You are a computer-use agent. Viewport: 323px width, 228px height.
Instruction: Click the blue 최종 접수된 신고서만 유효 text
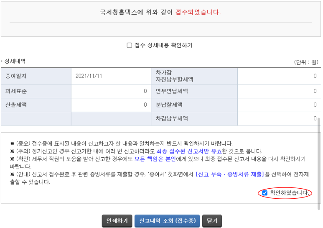[x=189, y=151]
